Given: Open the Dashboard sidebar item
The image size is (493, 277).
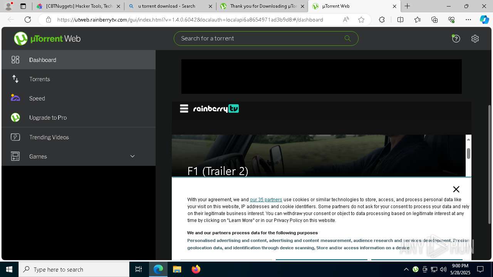Looking at the screenshot, I should pos(79,60).
